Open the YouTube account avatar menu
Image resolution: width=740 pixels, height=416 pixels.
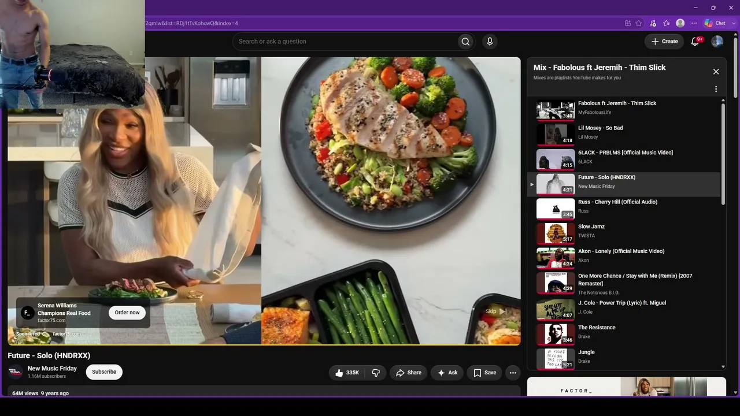tap(717, 42)
